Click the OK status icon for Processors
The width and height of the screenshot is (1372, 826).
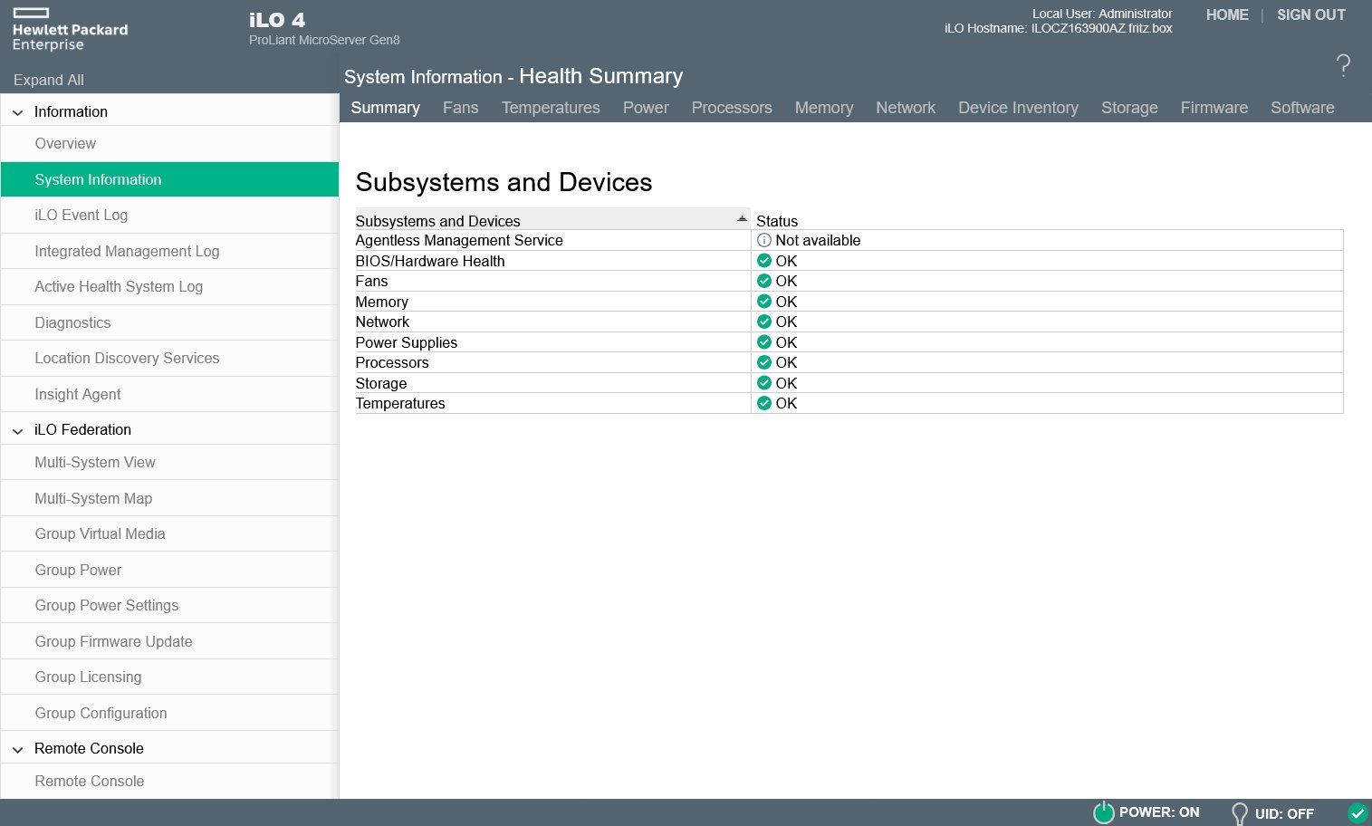[763, 362]
